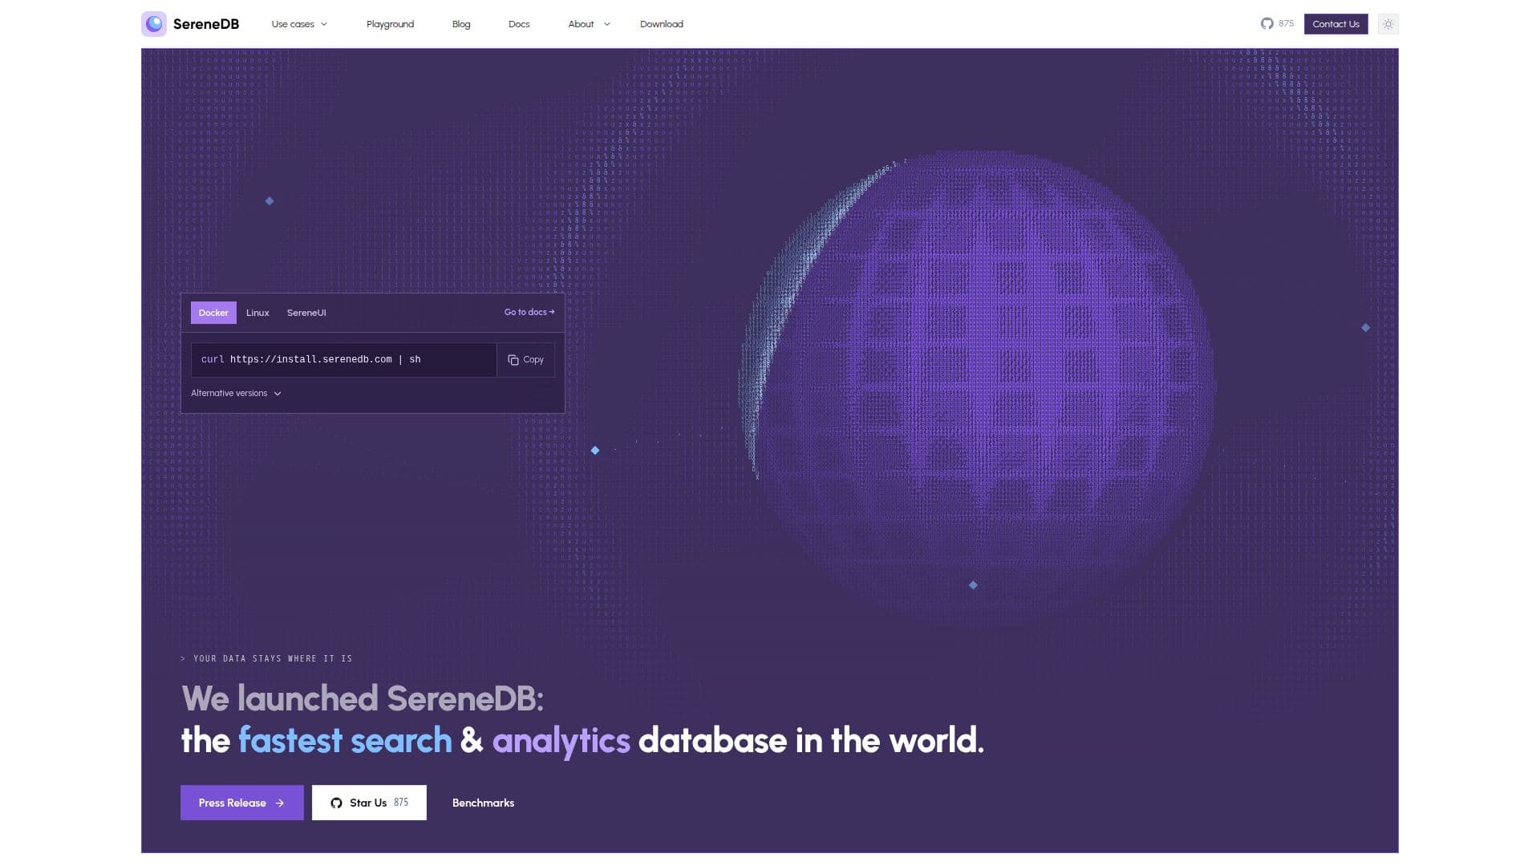Follow the Go to docs link

[x=529, y=312]
